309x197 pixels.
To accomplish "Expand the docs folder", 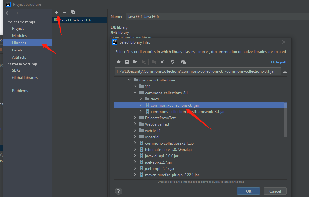I will click(x=141, y=99).
